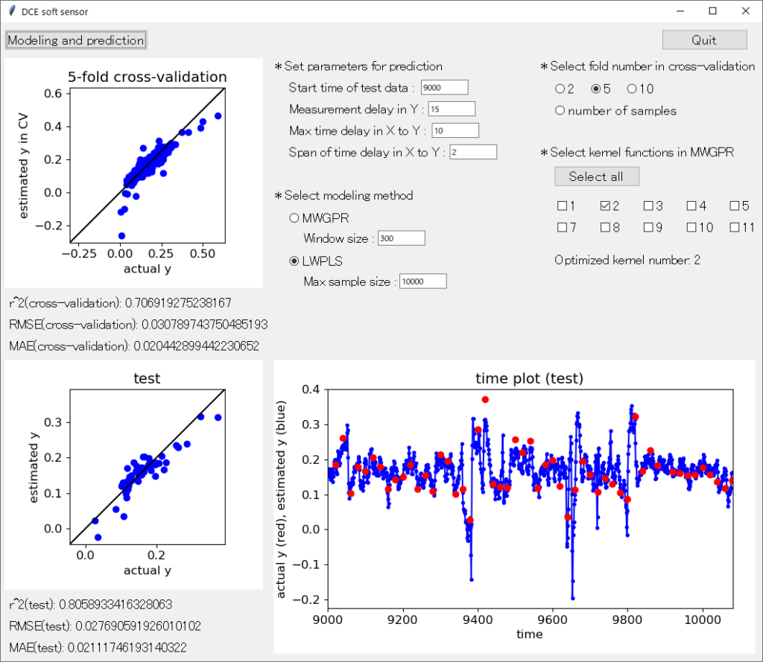Click the Window size input box
The height and width of the screenshot is (662, 763).
click(402, 238)
